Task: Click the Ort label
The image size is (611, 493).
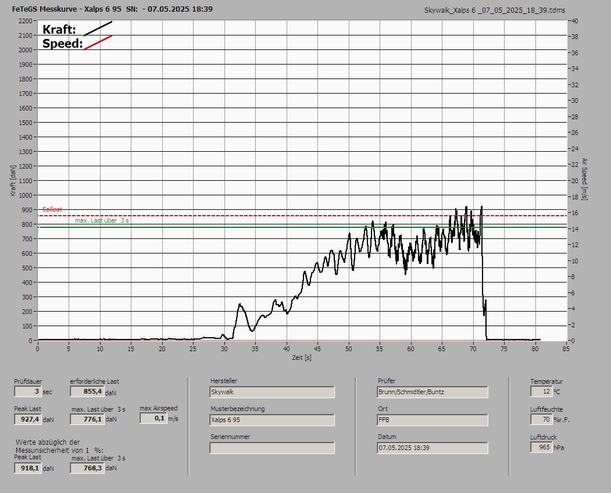Action: point(383,409)
